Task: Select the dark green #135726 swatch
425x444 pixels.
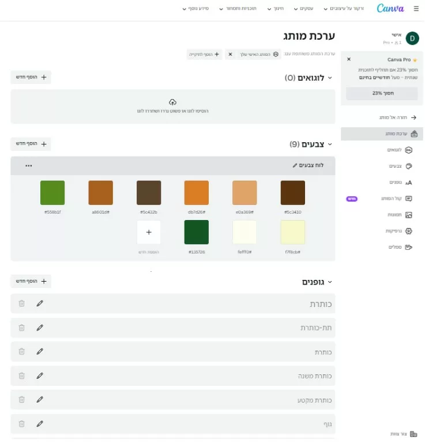Action: click(x=197, y=232)
